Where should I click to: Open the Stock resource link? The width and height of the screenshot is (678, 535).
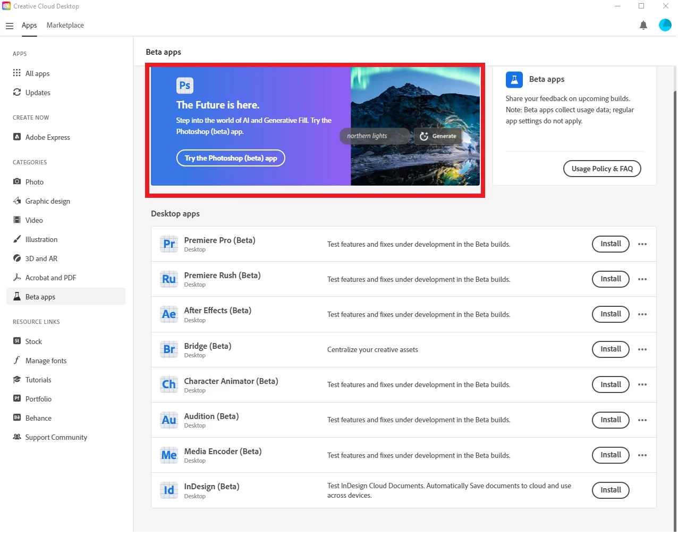[x=66, y=341]
